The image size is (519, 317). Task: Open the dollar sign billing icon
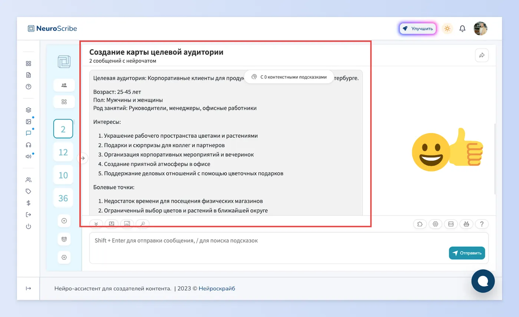tap(29, 203)
